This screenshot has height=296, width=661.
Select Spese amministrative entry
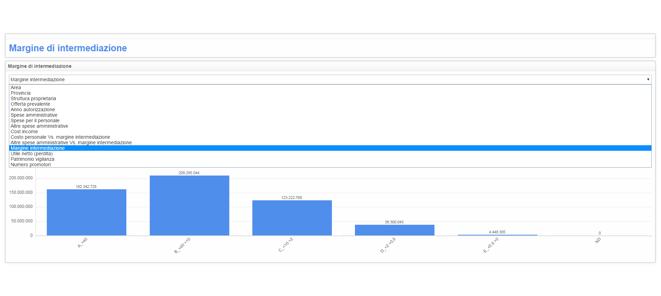330,115
